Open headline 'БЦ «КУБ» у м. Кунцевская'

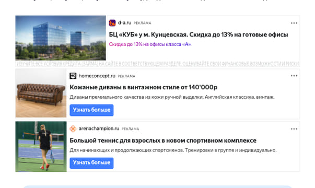[199, 35]
